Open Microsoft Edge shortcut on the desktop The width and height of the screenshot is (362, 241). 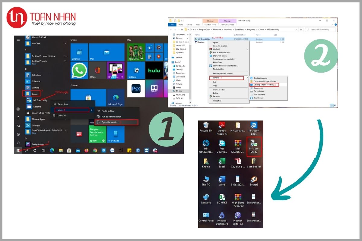pos(254,128)
